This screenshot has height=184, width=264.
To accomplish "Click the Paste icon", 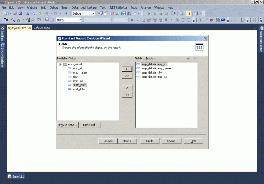I will click(x=39, y=13).
